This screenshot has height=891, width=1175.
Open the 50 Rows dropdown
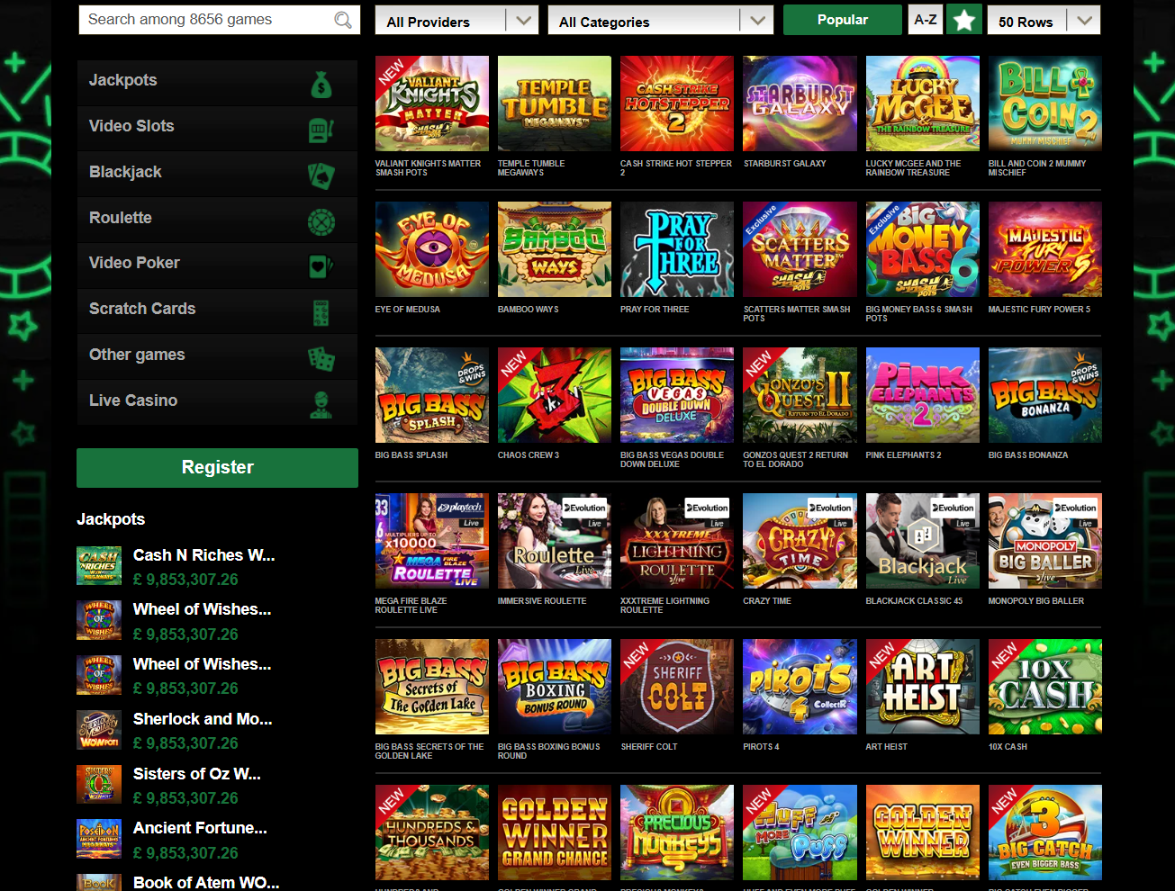1044,21
